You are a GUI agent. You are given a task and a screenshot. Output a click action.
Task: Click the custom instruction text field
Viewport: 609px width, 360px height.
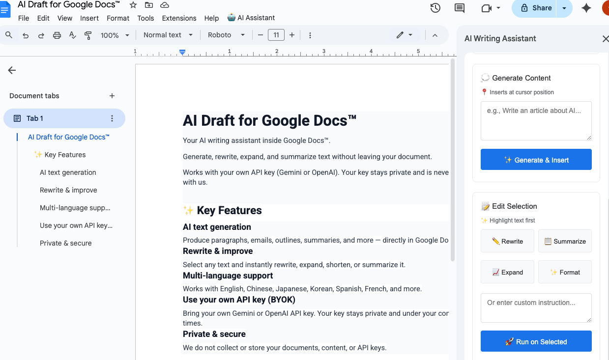(x=536, y=308)
